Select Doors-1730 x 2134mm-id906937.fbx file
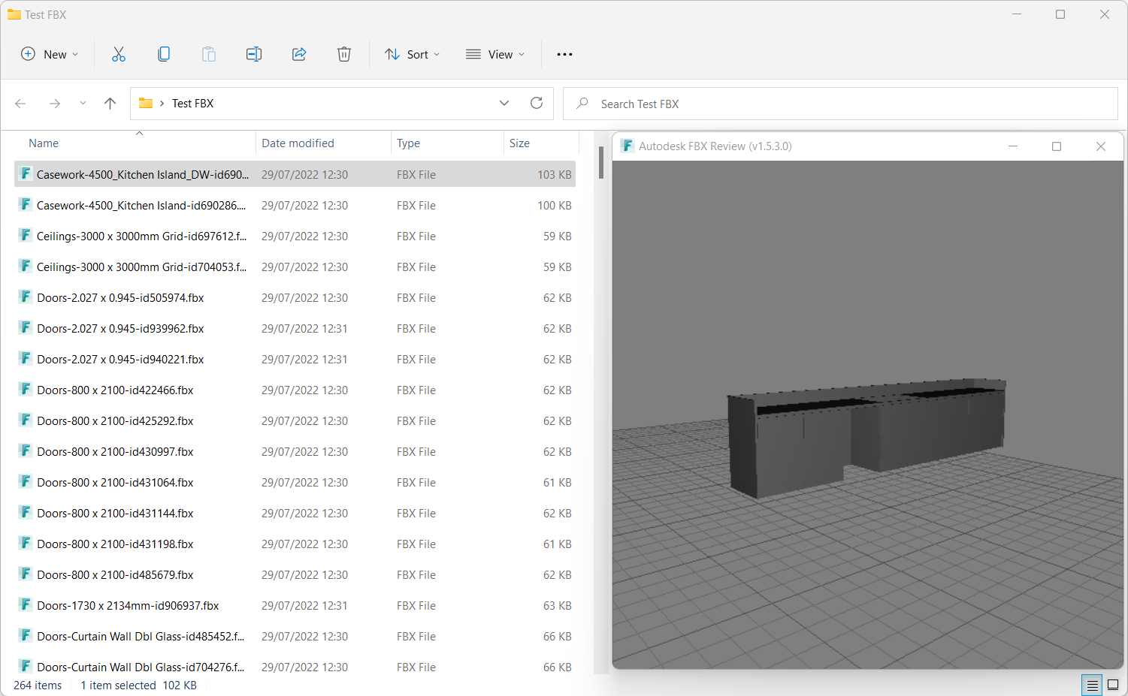This screenshot has height=696, width=1128. [x=128, y=606]
